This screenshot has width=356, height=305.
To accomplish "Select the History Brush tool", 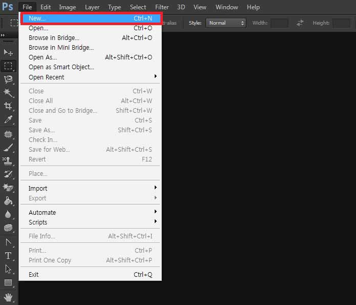I will click(x=8, y=174).
